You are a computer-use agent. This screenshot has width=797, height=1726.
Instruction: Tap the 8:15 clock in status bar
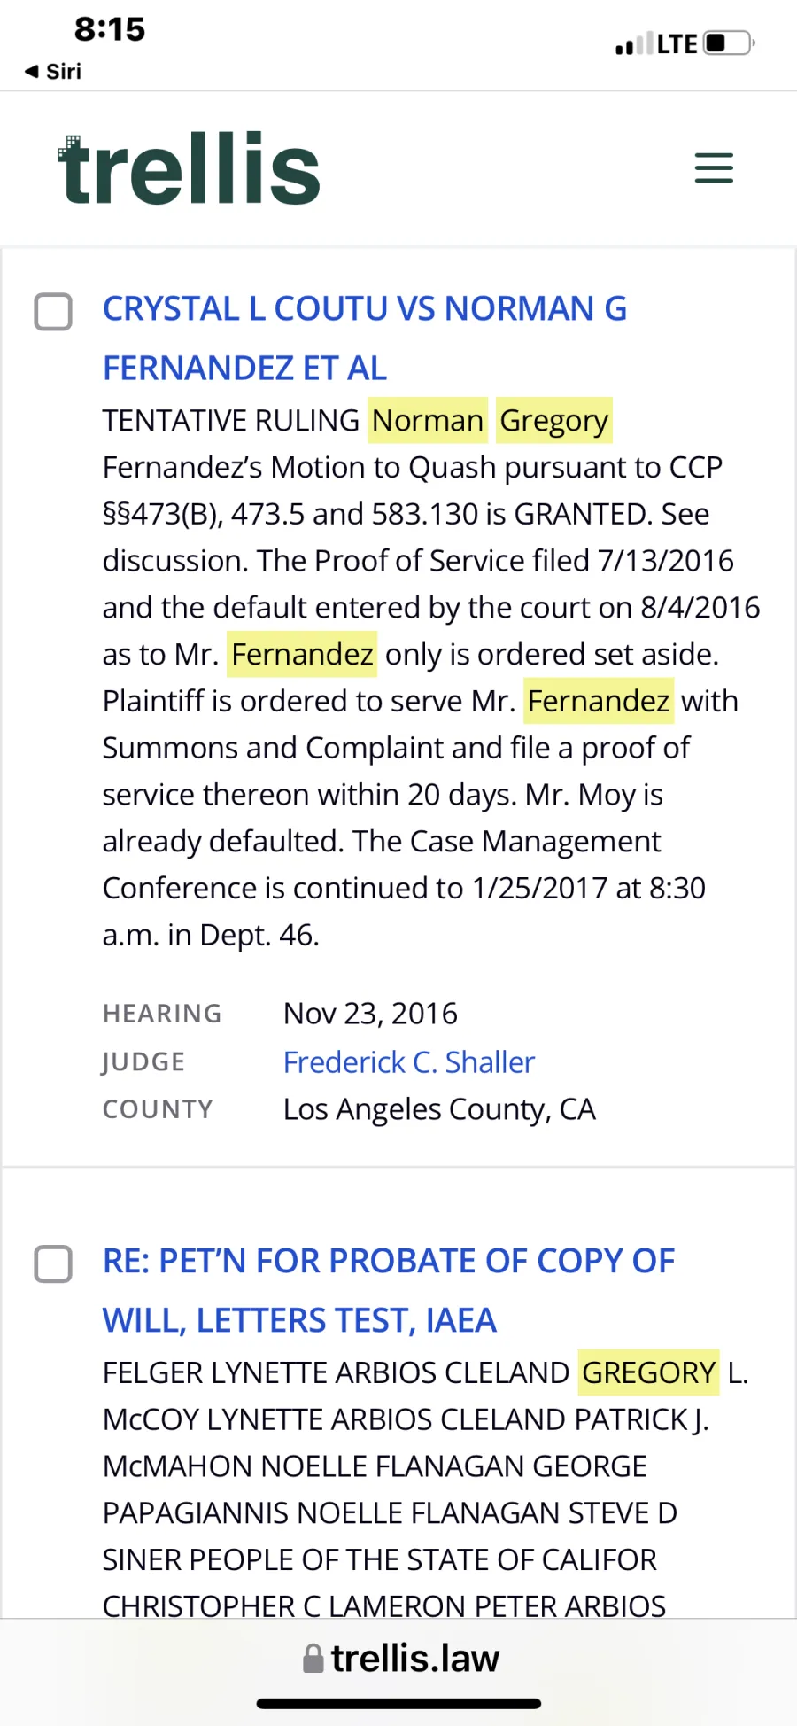(110, 29)
